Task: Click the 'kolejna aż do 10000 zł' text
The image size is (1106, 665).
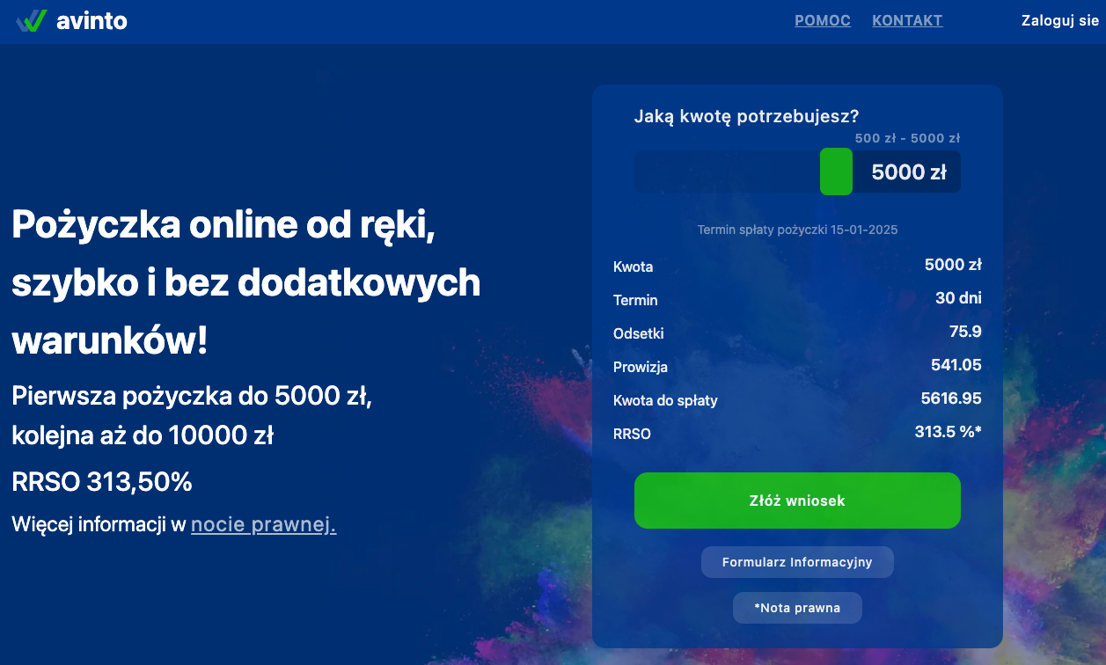Action: pos(143,435)
